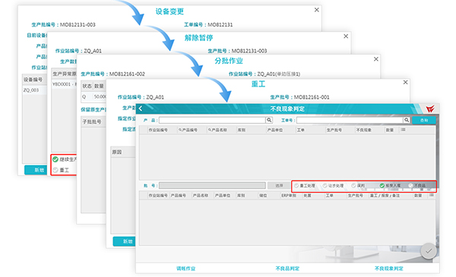Select the 误判 radio option
This screenshot has width=456, height=277.
pyautogui.click(x=358, y=185)
